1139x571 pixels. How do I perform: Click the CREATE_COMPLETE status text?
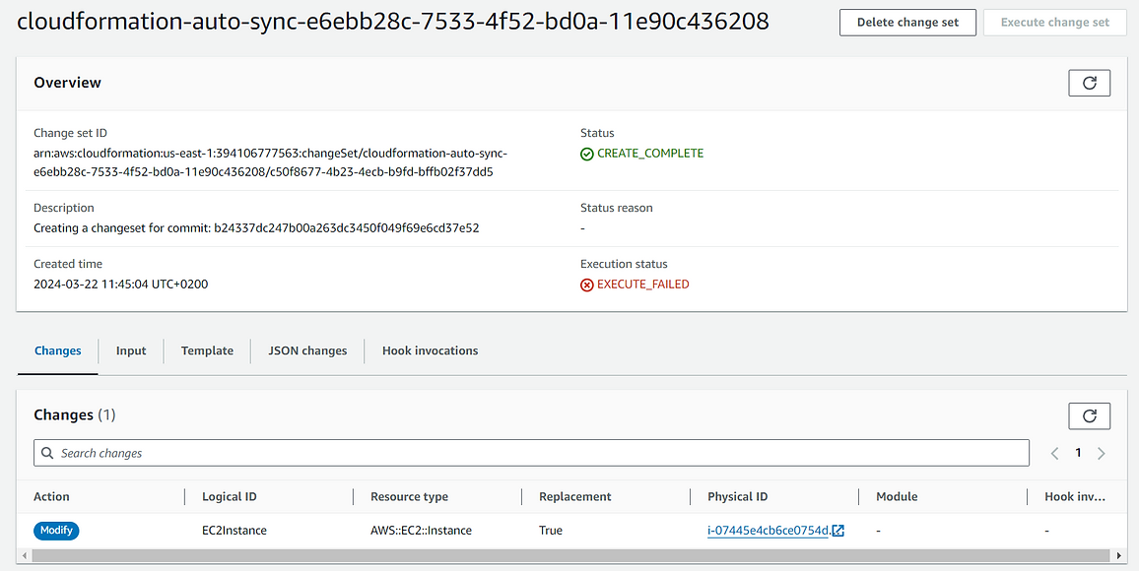(650, 154)
